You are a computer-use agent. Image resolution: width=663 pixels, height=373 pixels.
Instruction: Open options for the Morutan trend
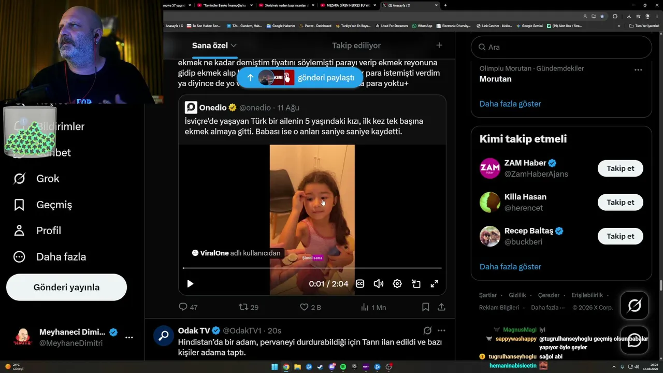[x=638, y=70]
